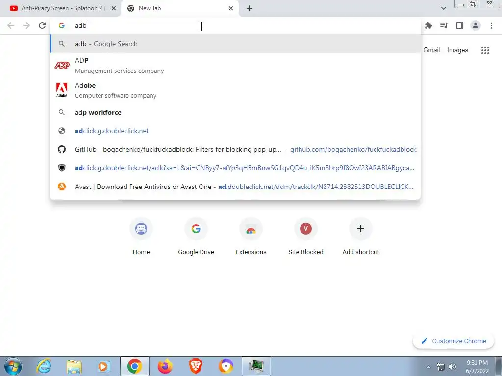
Task: Choose the ADP Management services suggestion
Action: pos(235,66)
